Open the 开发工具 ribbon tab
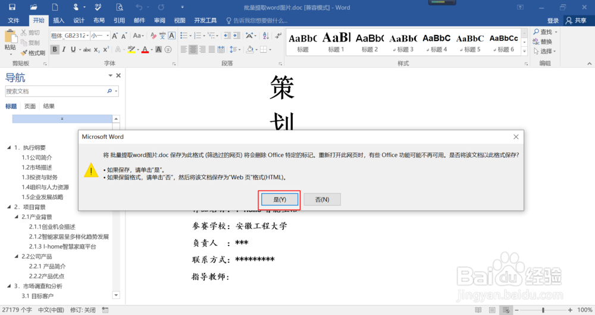Viewport: 595px width, 315px height. (x=205, y=20)
